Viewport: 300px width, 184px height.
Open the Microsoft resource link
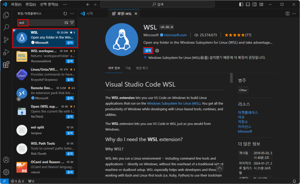(245, 131)
